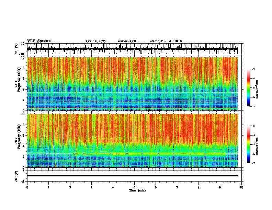The width and height of the screenshot is (272, 210).
Task: Click the ch.1 frequency spectrogram plot
Action: point(132,84)
